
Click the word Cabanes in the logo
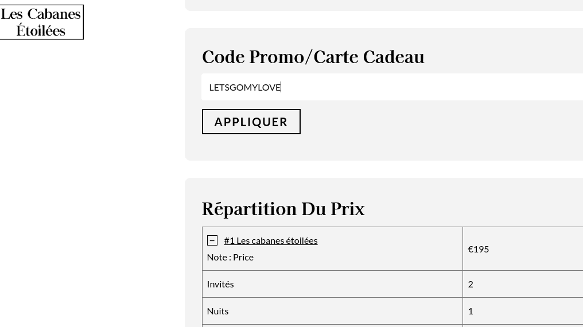click(x=54, y=14)
